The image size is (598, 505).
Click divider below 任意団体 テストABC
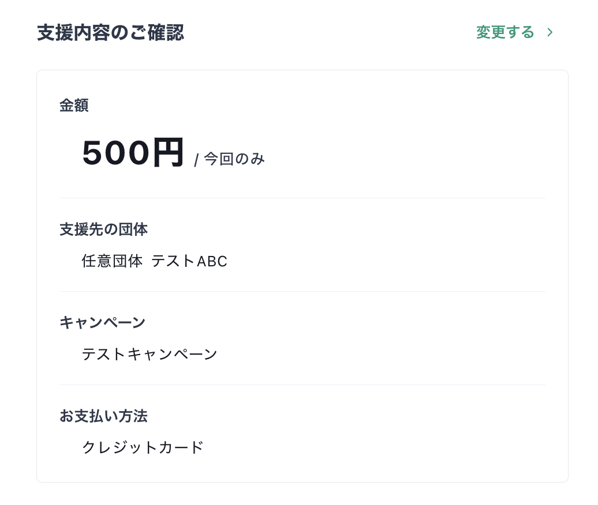pos(302,291)
